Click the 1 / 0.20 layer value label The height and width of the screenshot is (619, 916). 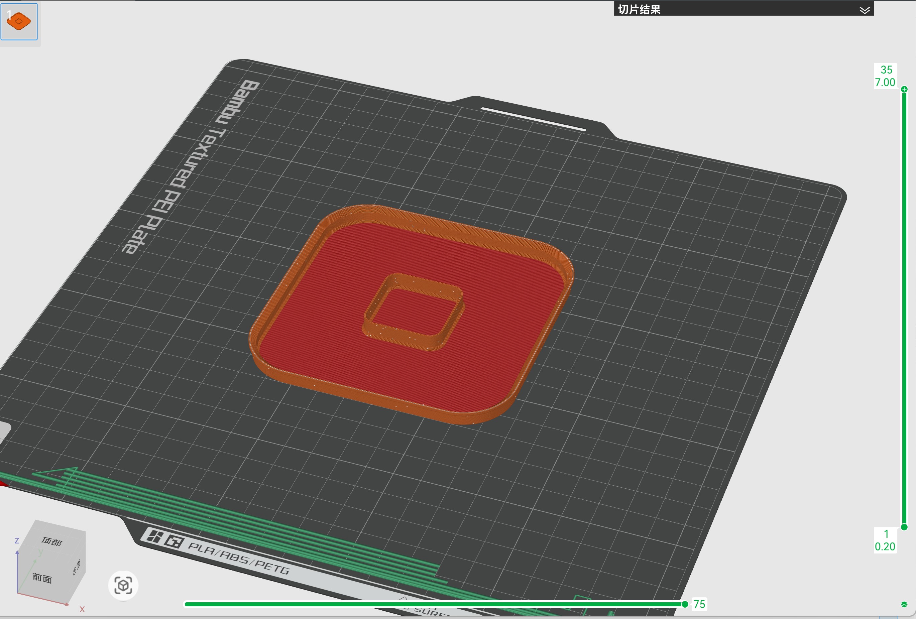coord(885,540)
